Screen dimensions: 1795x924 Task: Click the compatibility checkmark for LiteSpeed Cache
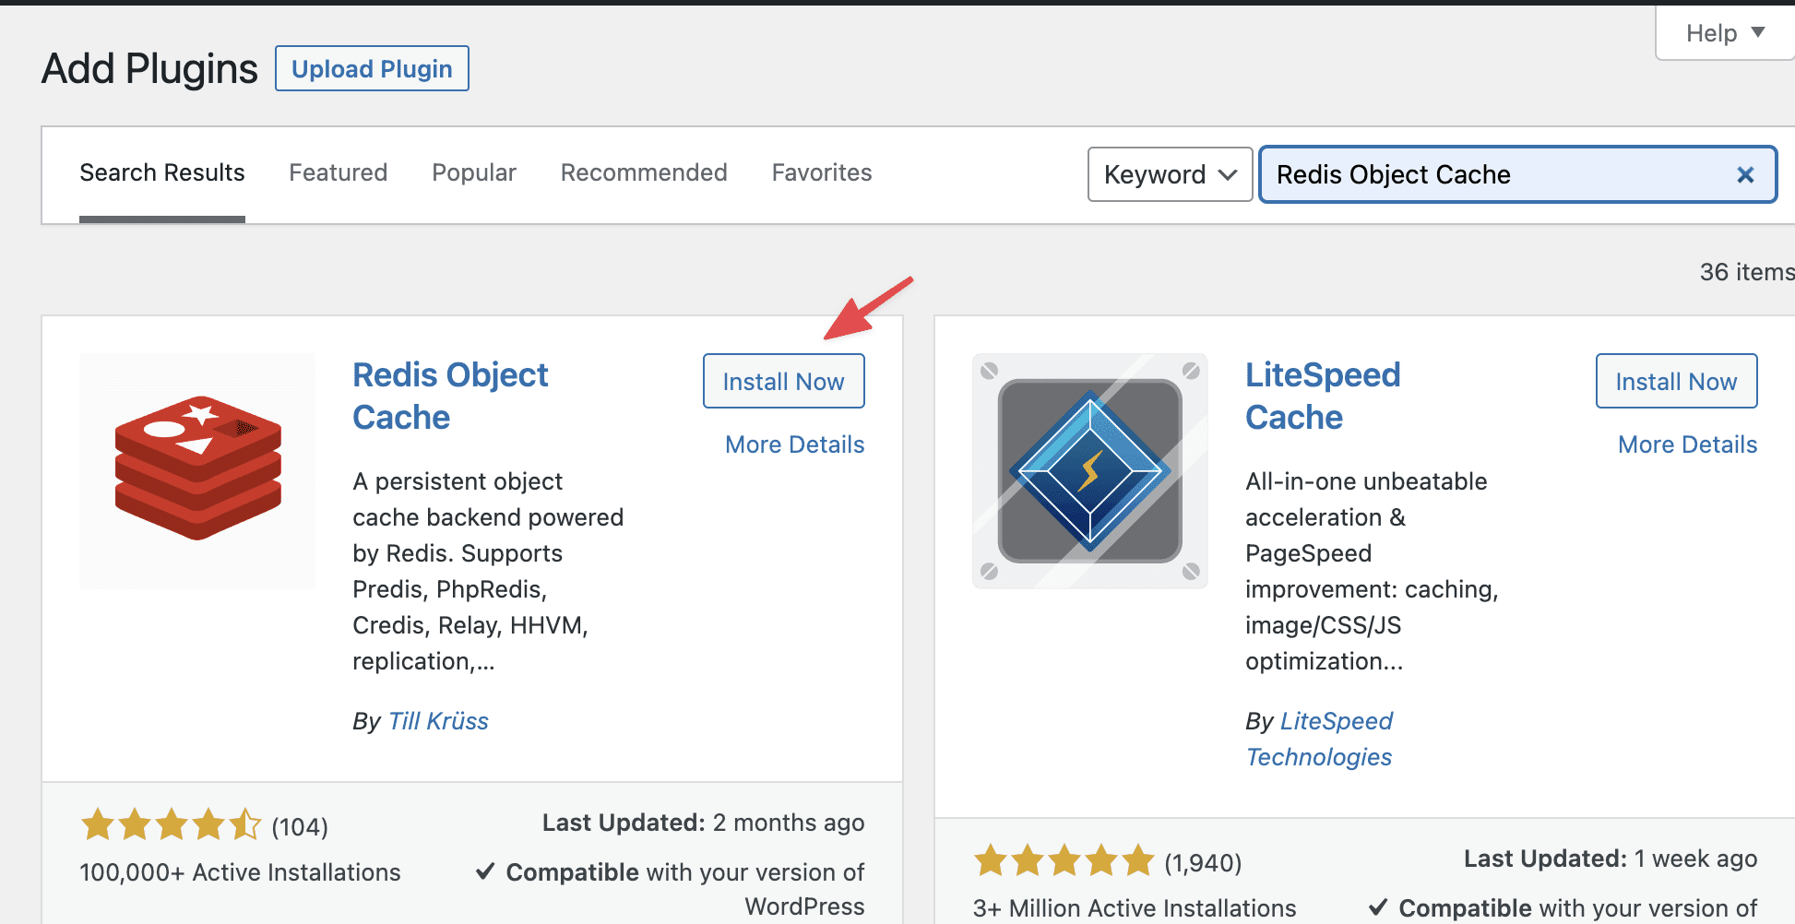tap(1381, 906)
